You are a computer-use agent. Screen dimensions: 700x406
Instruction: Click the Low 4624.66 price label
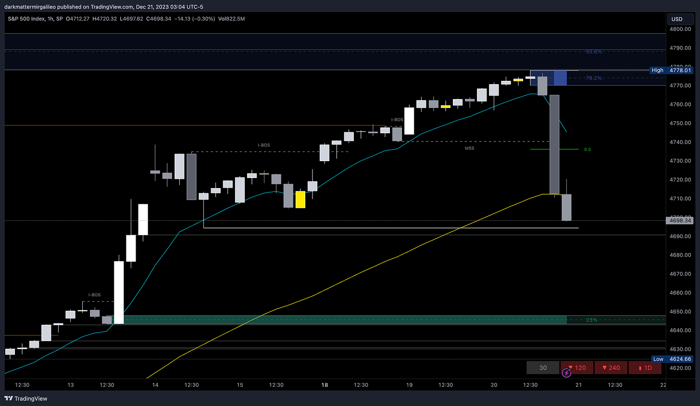coord(672,359)
